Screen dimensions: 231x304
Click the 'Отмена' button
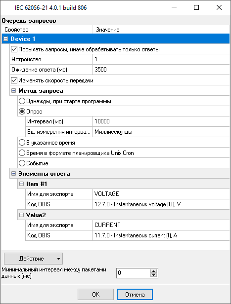pyautogui.click(x=135, y=294)
